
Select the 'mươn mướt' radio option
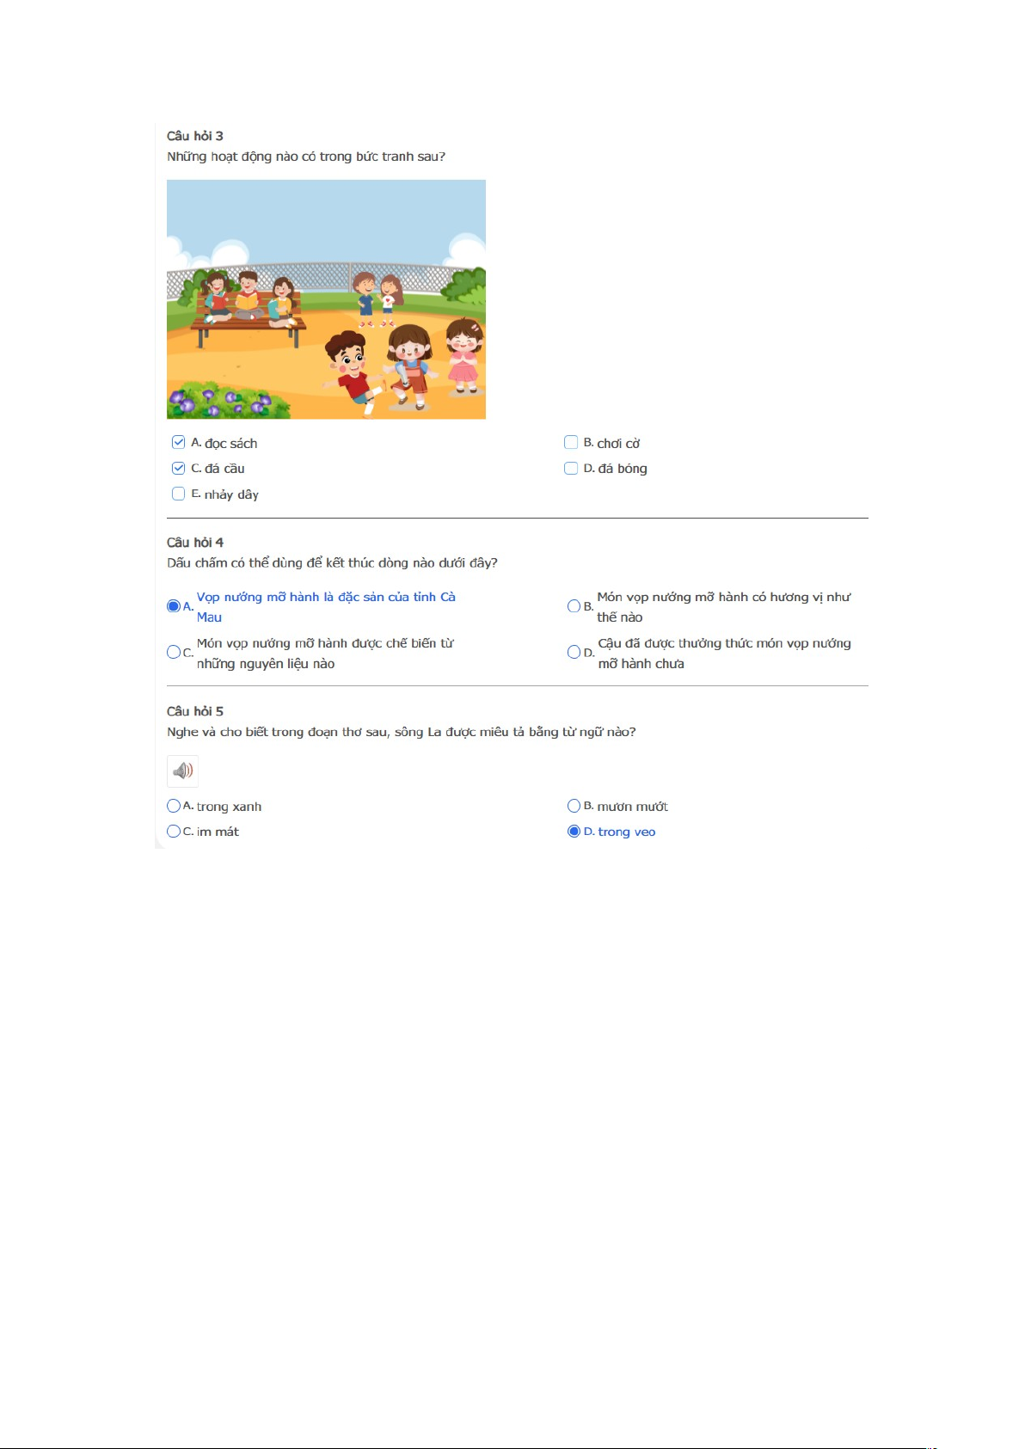click(574, 806)
